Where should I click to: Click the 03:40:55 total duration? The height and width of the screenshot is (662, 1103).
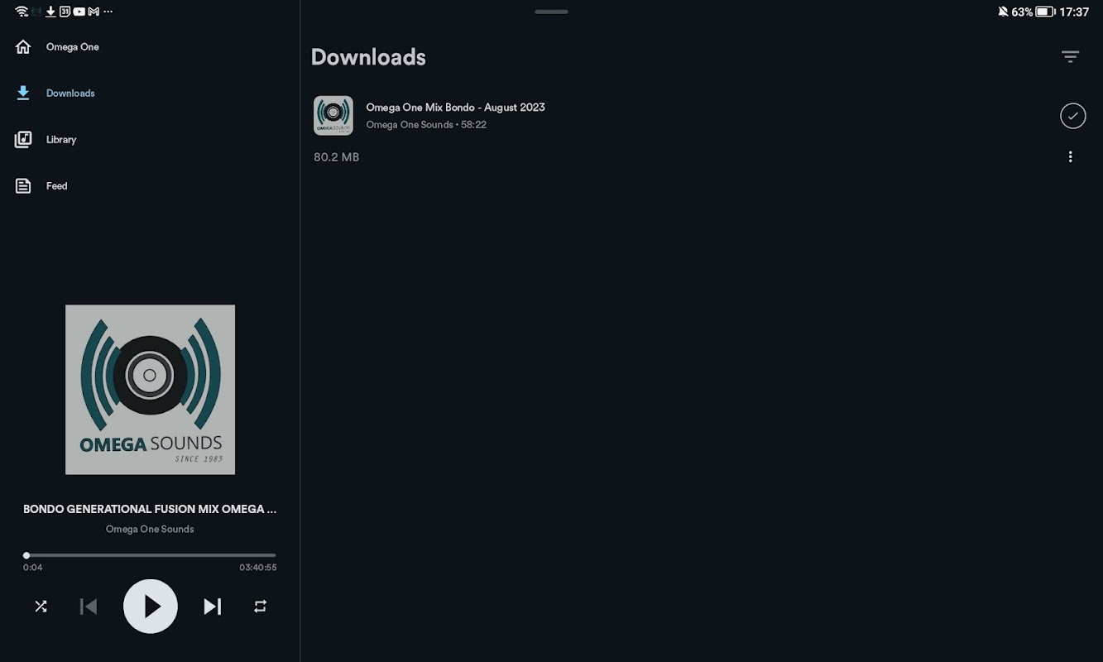point(258,568)
